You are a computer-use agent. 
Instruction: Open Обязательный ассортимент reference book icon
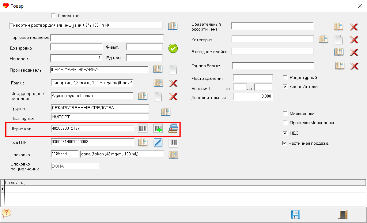coord(339,26)
